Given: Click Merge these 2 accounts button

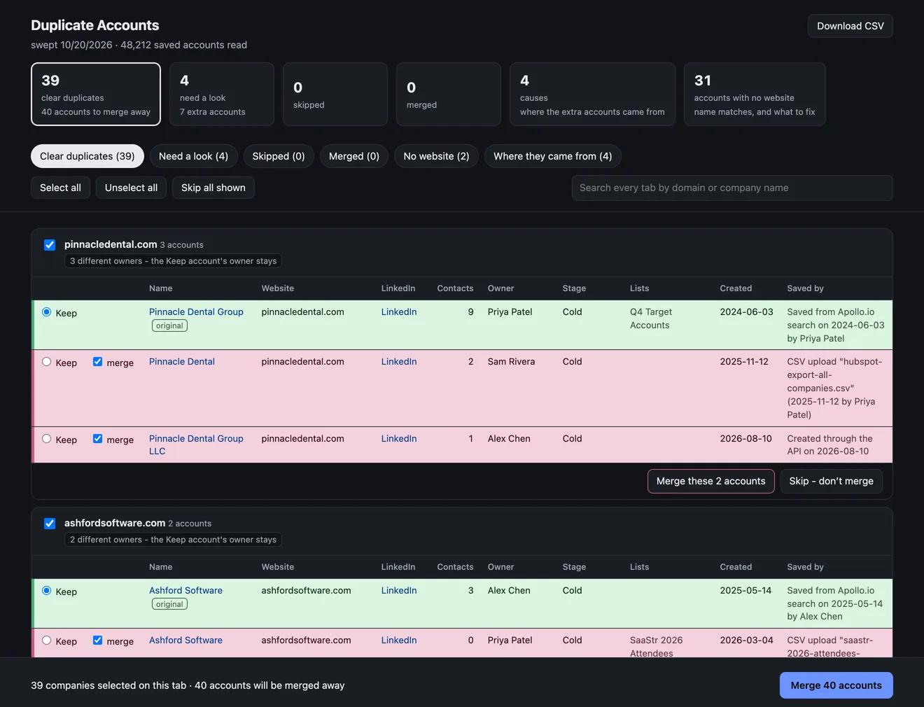Looking at the screenshot, I should click(x=711, y=481).
